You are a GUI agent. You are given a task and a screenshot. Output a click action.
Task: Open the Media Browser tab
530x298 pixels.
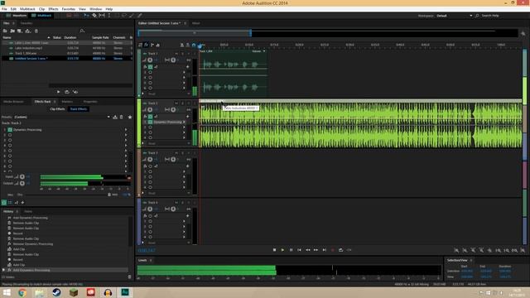[13, 101]
